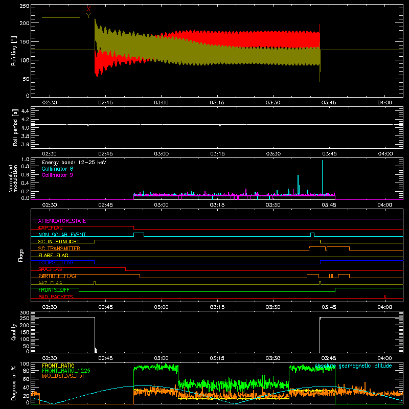Click the 'Degrees or %' axis title
Image resolution: width=409 pixels, height=409 pixels.
[14, 383]
